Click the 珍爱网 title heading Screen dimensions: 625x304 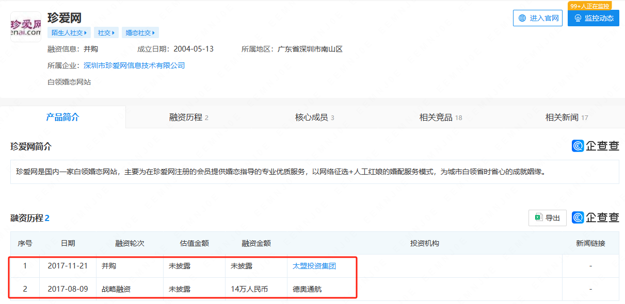pyautogui.click(x=65, y=18)
